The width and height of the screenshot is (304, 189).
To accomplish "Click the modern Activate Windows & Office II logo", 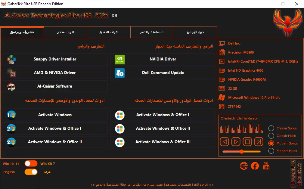I will [120, 129].
